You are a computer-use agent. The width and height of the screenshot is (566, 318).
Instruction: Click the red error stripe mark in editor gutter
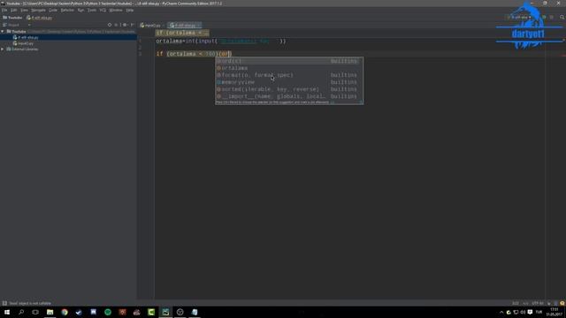coord(563,55)
